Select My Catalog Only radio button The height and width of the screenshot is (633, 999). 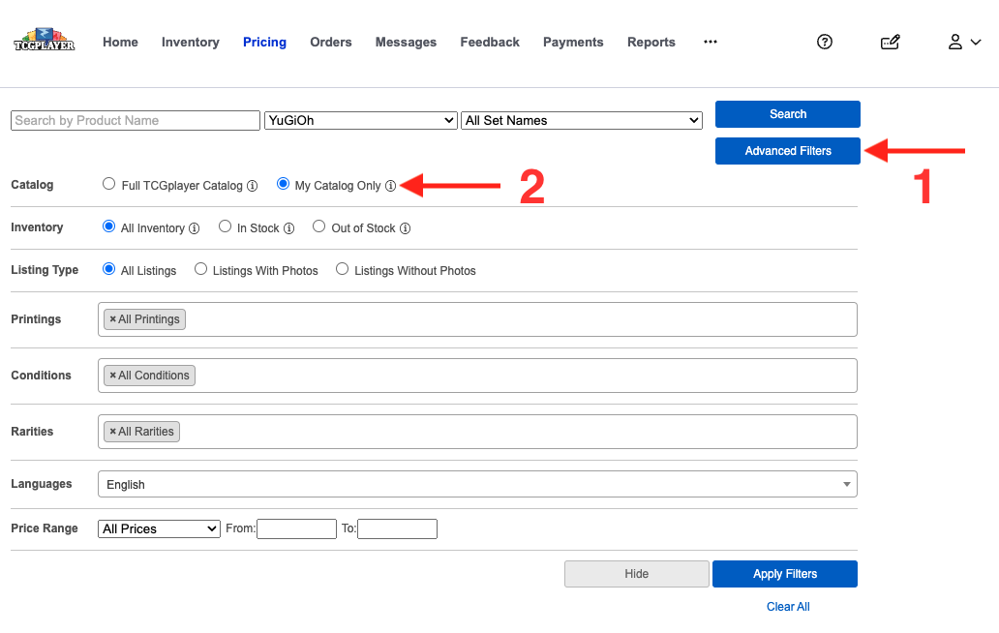pos(283,184)
